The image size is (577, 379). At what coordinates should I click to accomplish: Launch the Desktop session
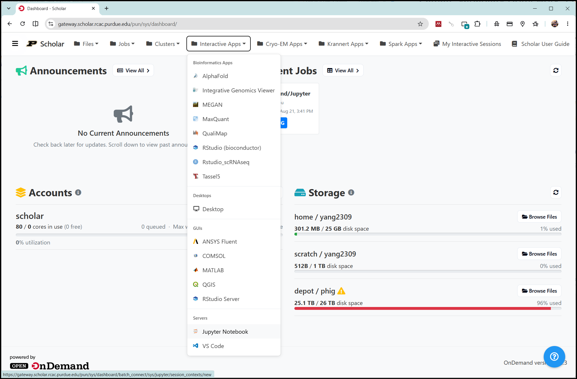coord(234,209)
